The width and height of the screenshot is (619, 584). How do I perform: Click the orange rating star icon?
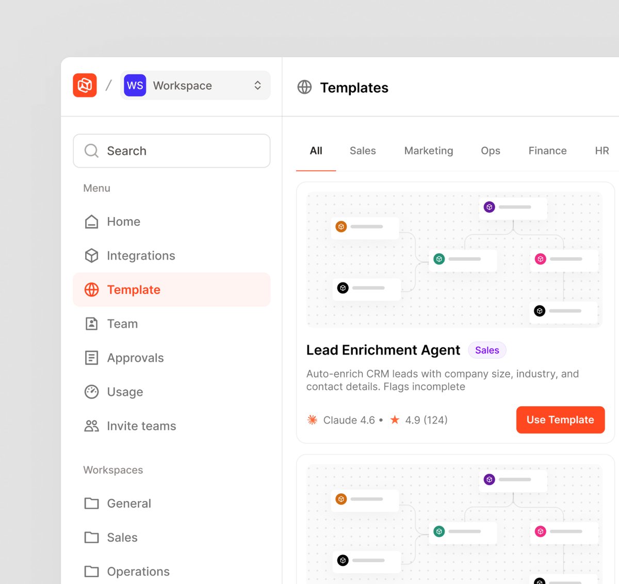395,420
